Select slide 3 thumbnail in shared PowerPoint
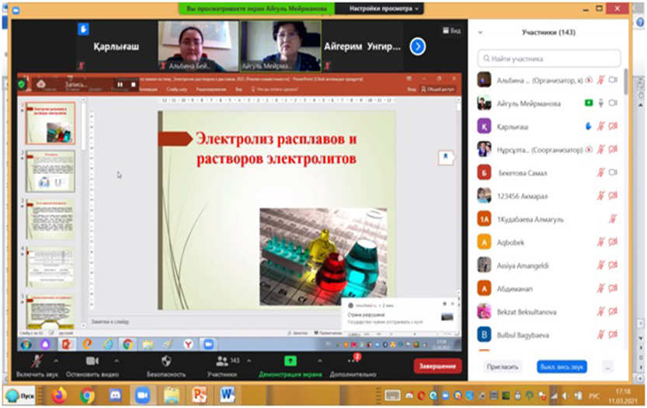647x408 pixels. click(50, 219)
